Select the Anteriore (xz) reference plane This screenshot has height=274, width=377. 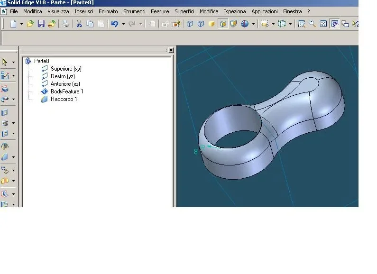pyautogui.click(x=65, y=84)
